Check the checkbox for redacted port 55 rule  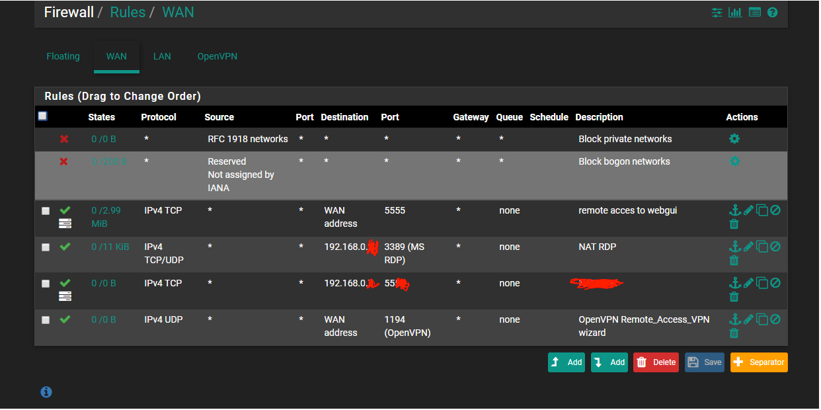(x=46, y=284)
